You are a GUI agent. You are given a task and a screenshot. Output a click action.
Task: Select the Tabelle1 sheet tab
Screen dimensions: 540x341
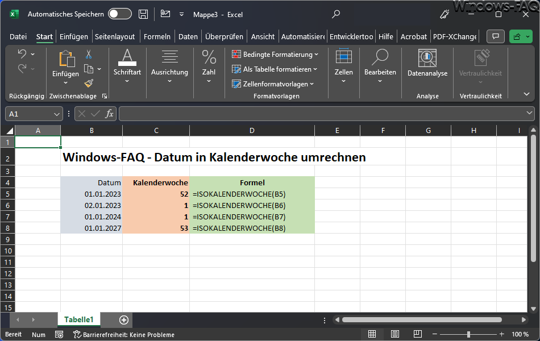[79, 319]
